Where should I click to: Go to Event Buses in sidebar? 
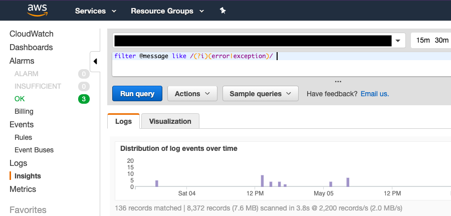click(x=34, y=150)
